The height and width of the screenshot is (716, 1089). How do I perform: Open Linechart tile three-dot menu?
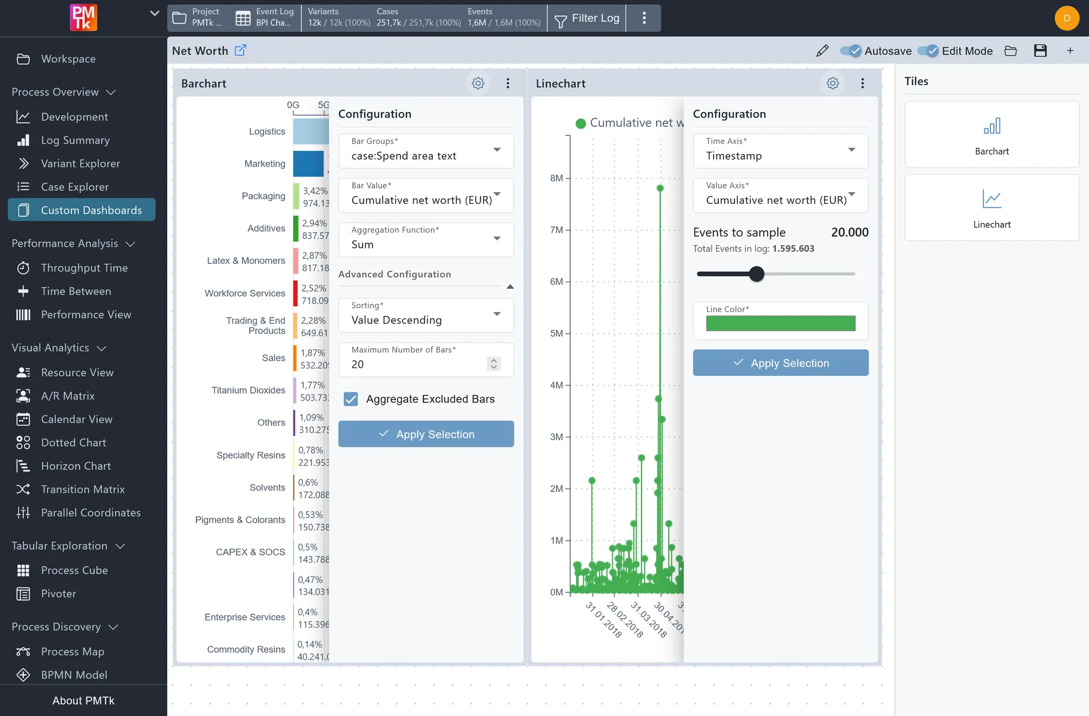(x=862, y=83)
